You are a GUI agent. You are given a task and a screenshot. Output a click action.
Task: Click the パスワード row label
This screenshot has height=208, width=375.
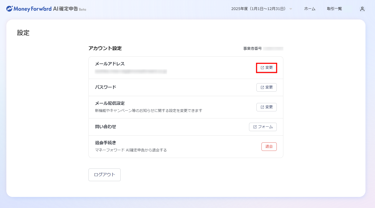coord(105,87)
